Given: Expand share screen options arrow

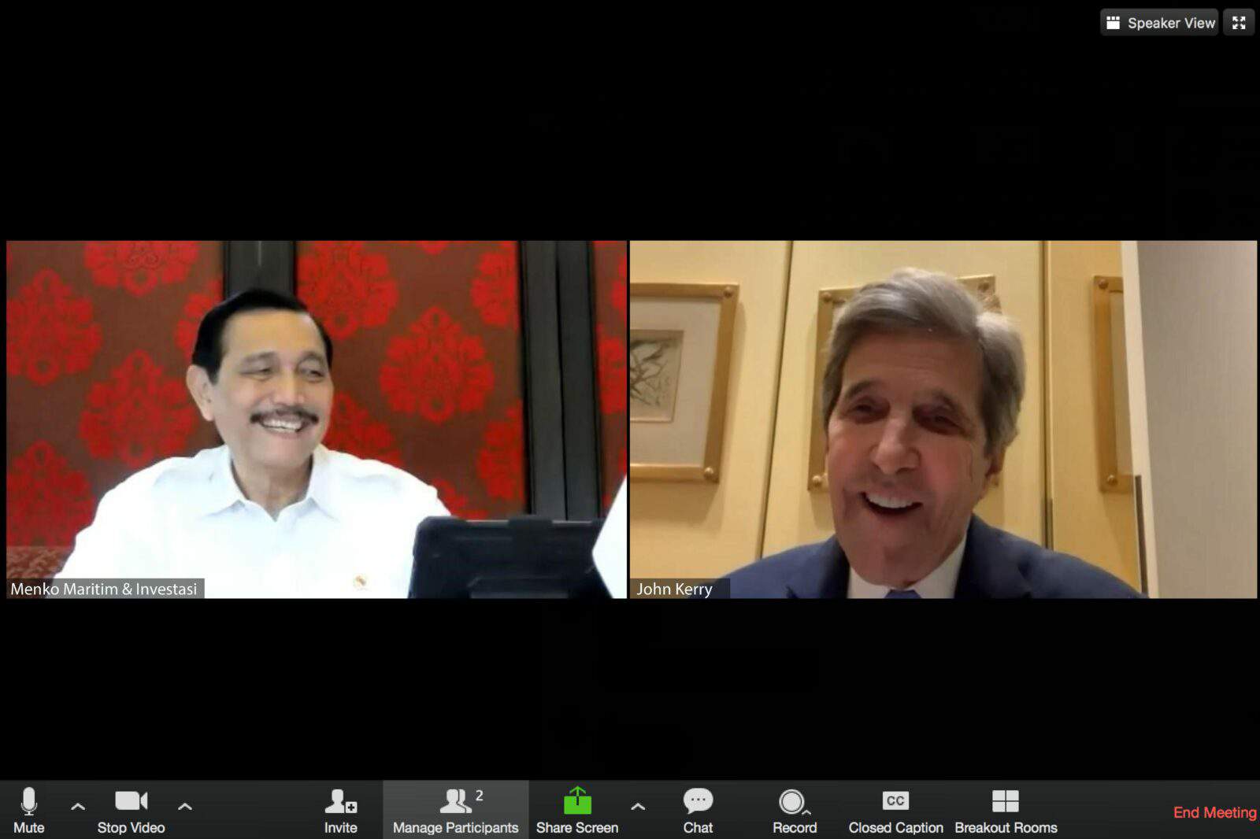Looking at the screenshot, I should [638, 806].
